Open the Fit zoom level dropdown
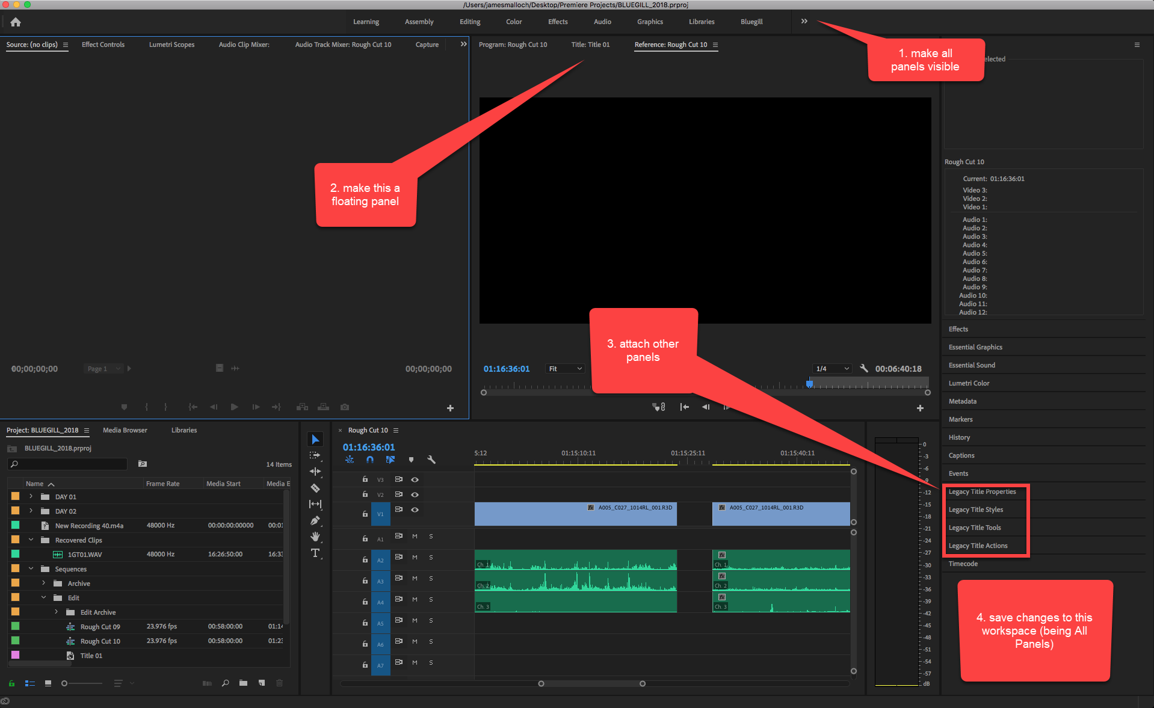This screenshot has width=1154, height=708. point(565,369)
